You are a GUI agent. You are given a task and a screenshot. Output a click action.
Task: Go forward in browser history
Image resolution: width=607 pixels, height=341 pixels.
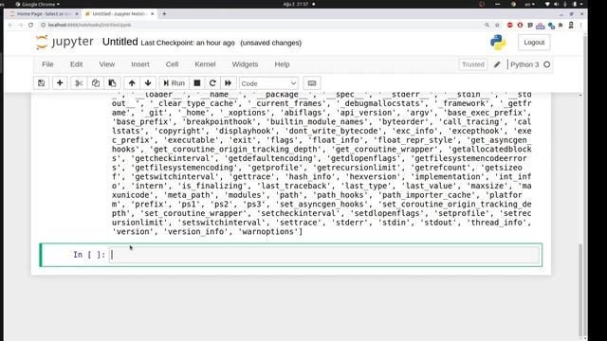click(21, 26)
